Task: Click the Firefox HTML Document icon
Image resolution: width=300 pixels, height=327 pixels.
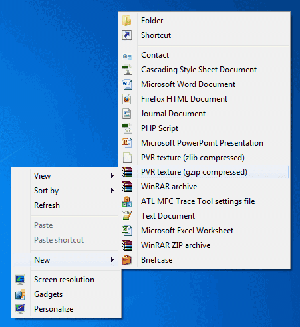Action: click(127, 99)
